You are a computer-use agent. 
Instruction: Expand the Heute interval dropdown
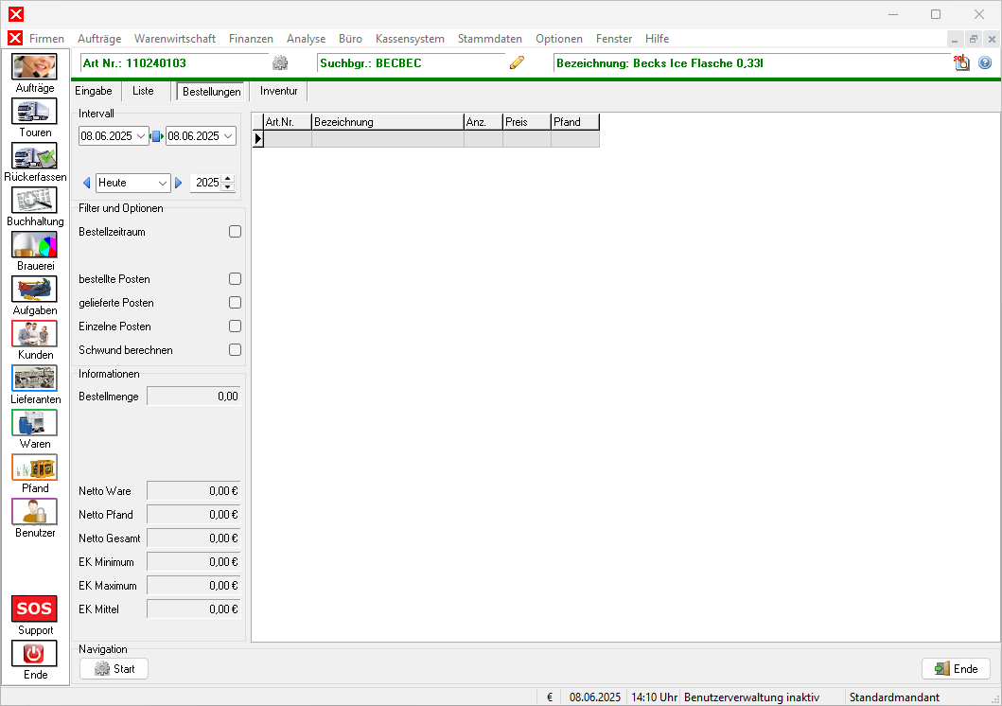pyautogui.click(x=163, y=183)
